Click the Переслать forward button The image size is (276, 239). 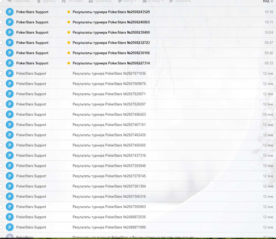click(19, 1)
